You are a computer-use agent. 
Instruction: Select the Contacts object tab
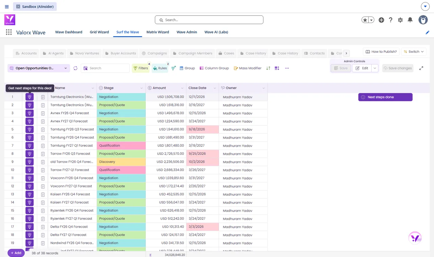pos(314,53)
